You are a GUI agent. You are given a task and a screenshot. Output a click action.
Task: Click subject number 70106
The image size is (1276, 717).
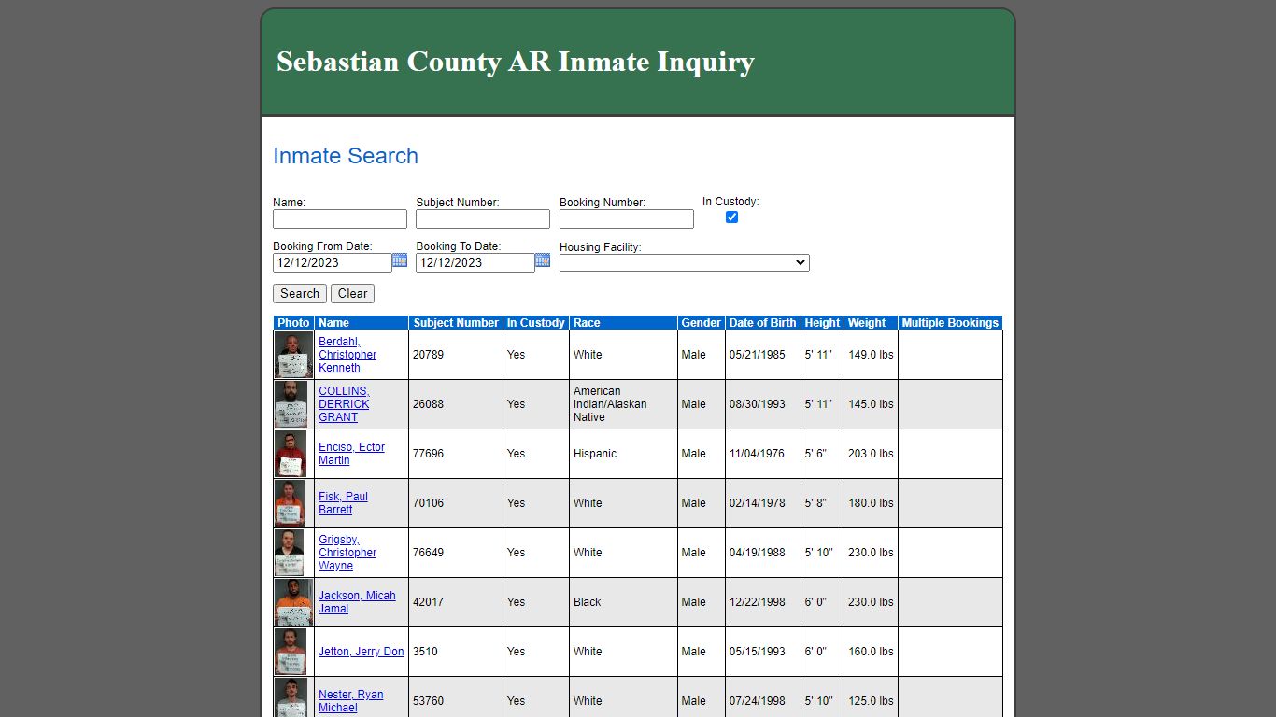point(429,503)
